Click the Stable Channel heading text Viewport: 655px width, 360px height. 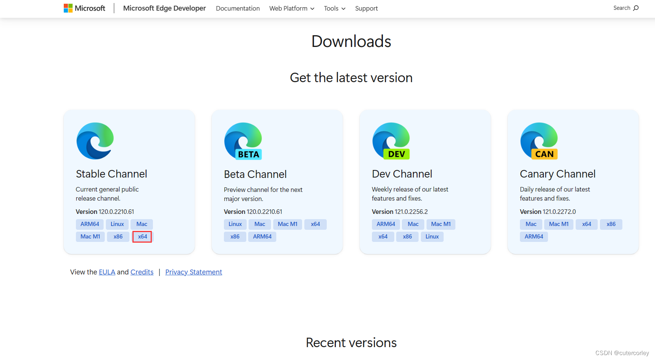click(x=112, y=174)
